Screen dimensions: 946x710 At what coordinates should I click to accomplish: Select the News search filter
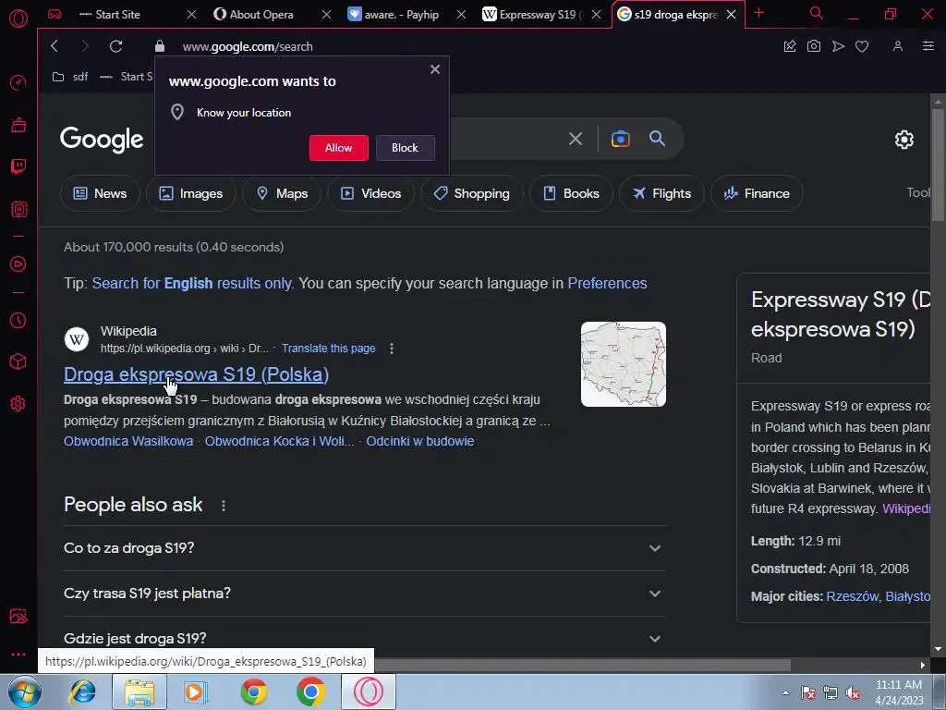[x=100, y=193]
